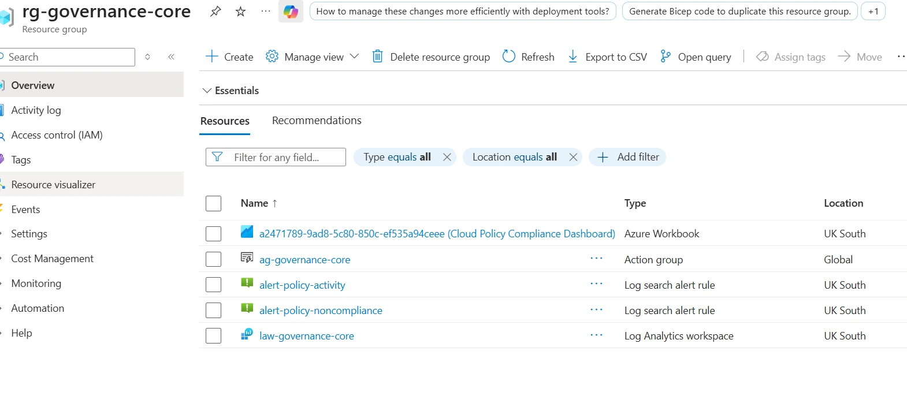This screenshot has height=418, width=907.
Task: Check the ag-governance-core row checkbox
Action: [214, 259]
